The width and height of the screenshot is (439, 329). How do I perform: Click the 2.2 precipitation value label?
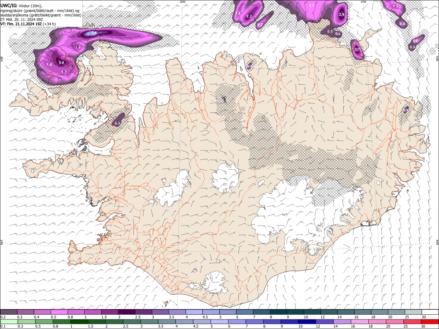click(249, 16)
